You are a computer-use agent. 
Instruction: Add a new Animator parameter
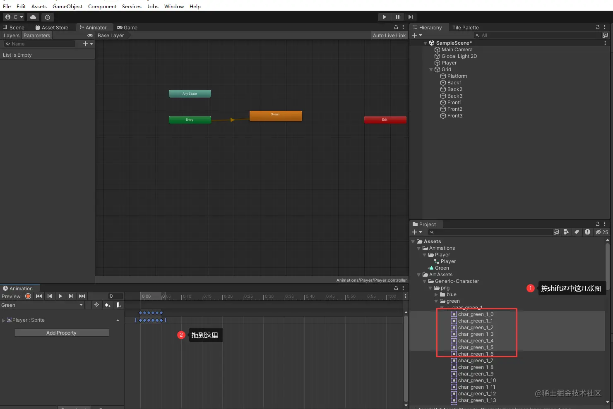coord(88,44)
